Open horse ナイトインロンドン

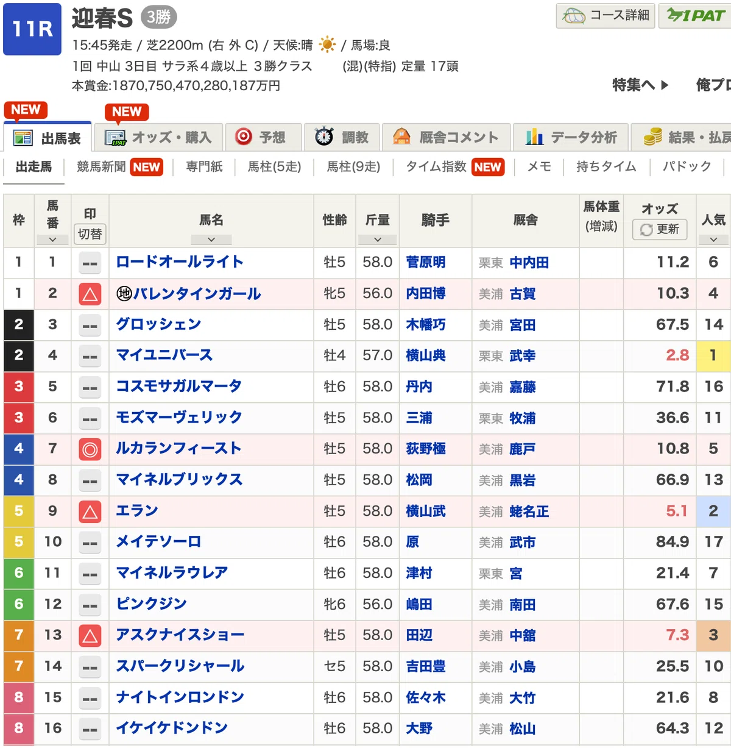click(x=180, y=697)
